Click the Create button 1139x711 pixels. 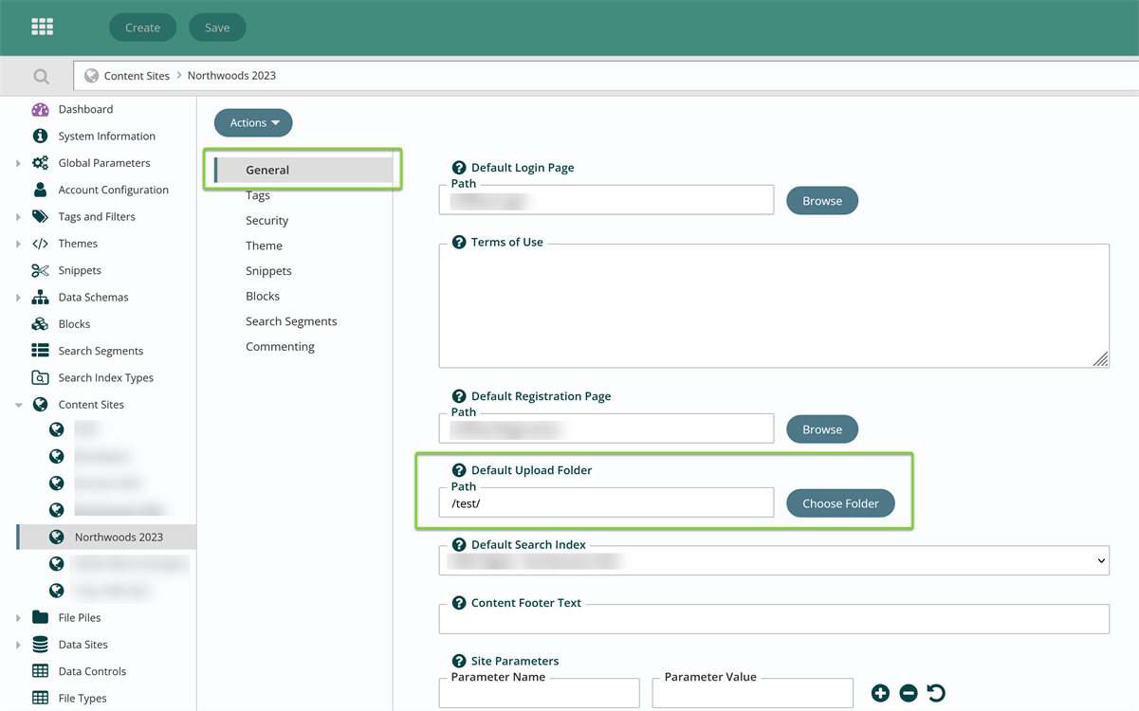coord(142,27)
